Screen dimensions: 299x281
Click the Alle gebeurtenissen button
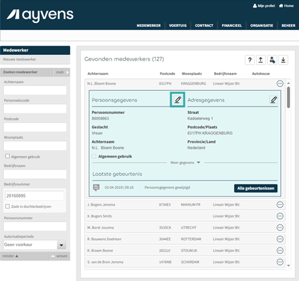click(255, 188)
